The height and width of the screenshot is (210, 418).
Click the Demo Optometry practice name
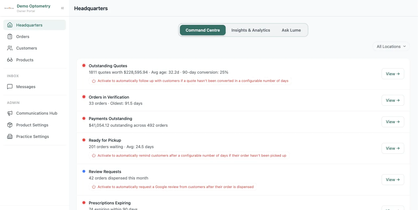point(33,6)
